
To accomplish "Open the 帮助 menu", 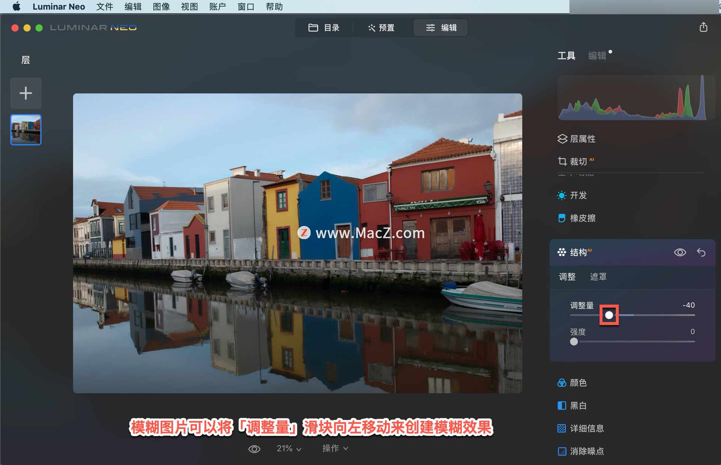I will pos(274,6).
